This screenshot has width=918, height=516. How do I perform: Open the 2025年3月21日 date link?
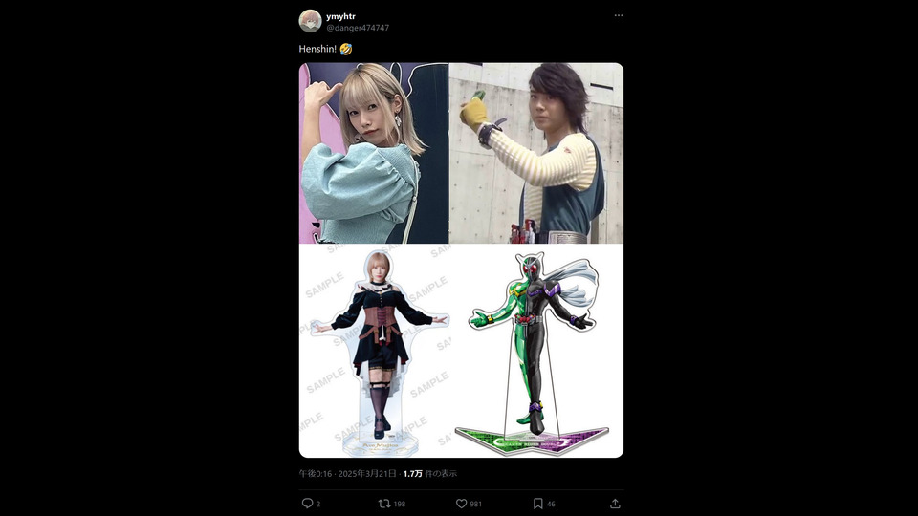pyautogui.click(x=367, y=473)
